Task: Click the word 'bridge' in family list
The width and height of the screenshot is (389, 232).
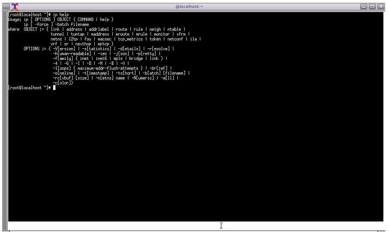Action: (x=136, y=58)
